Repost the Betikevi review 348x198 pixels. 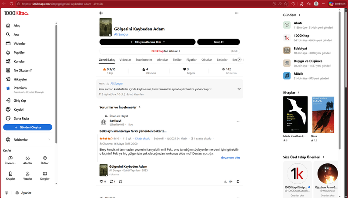coord(111,181)
